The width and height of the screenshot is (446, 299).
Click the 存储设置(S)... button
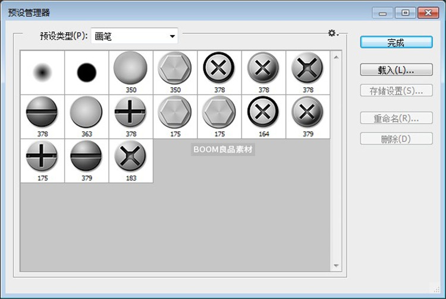click(396, 91)
